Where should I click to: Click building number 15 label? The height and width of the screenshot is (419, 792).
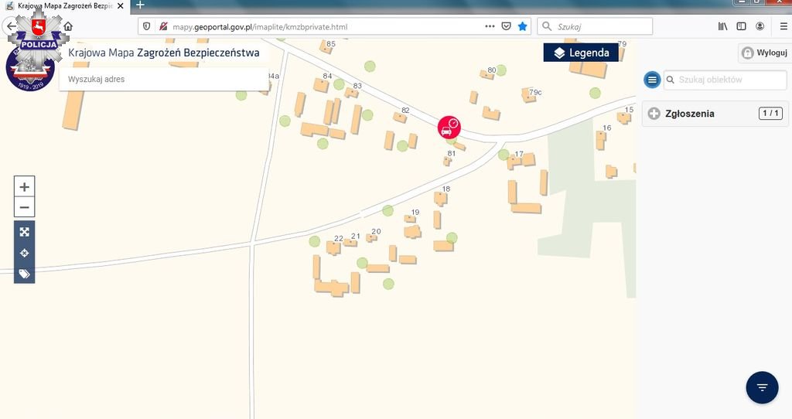(629, 110)
